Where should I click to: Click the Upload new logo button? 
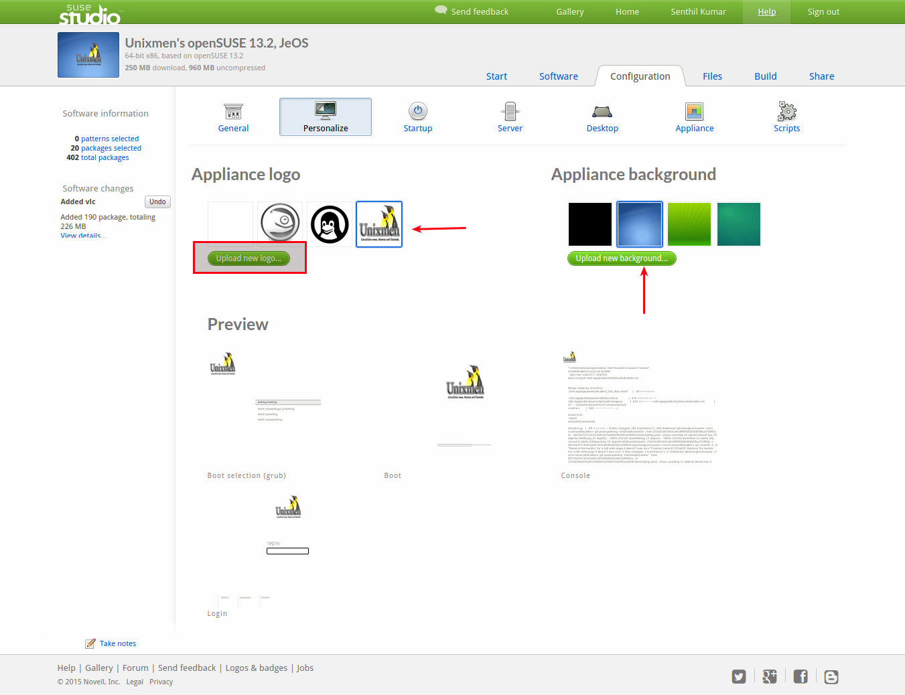[x=249, y=258]
